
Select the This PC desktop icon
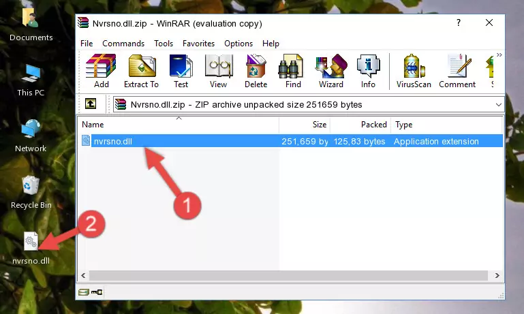coord(31,81)
